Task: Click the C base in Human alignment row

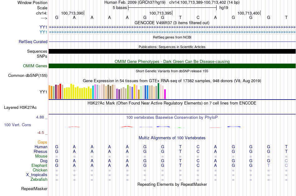Action: point(198,147)
